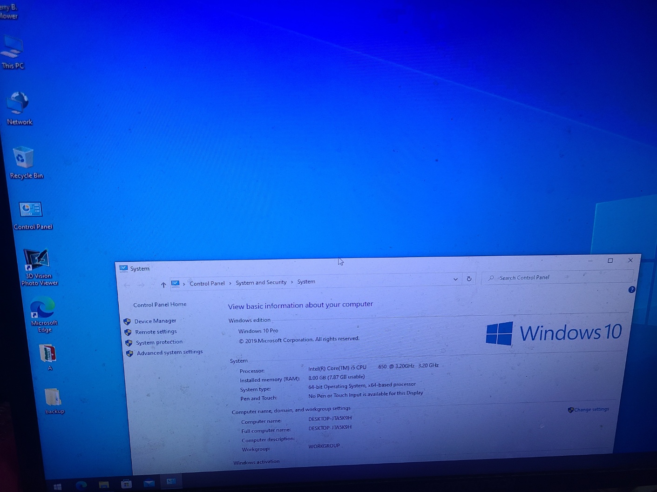Image resolution: width=657 pixels, height=492 pixels.
Task: Open Network desktop icon
Action: (x=19, y=109)
